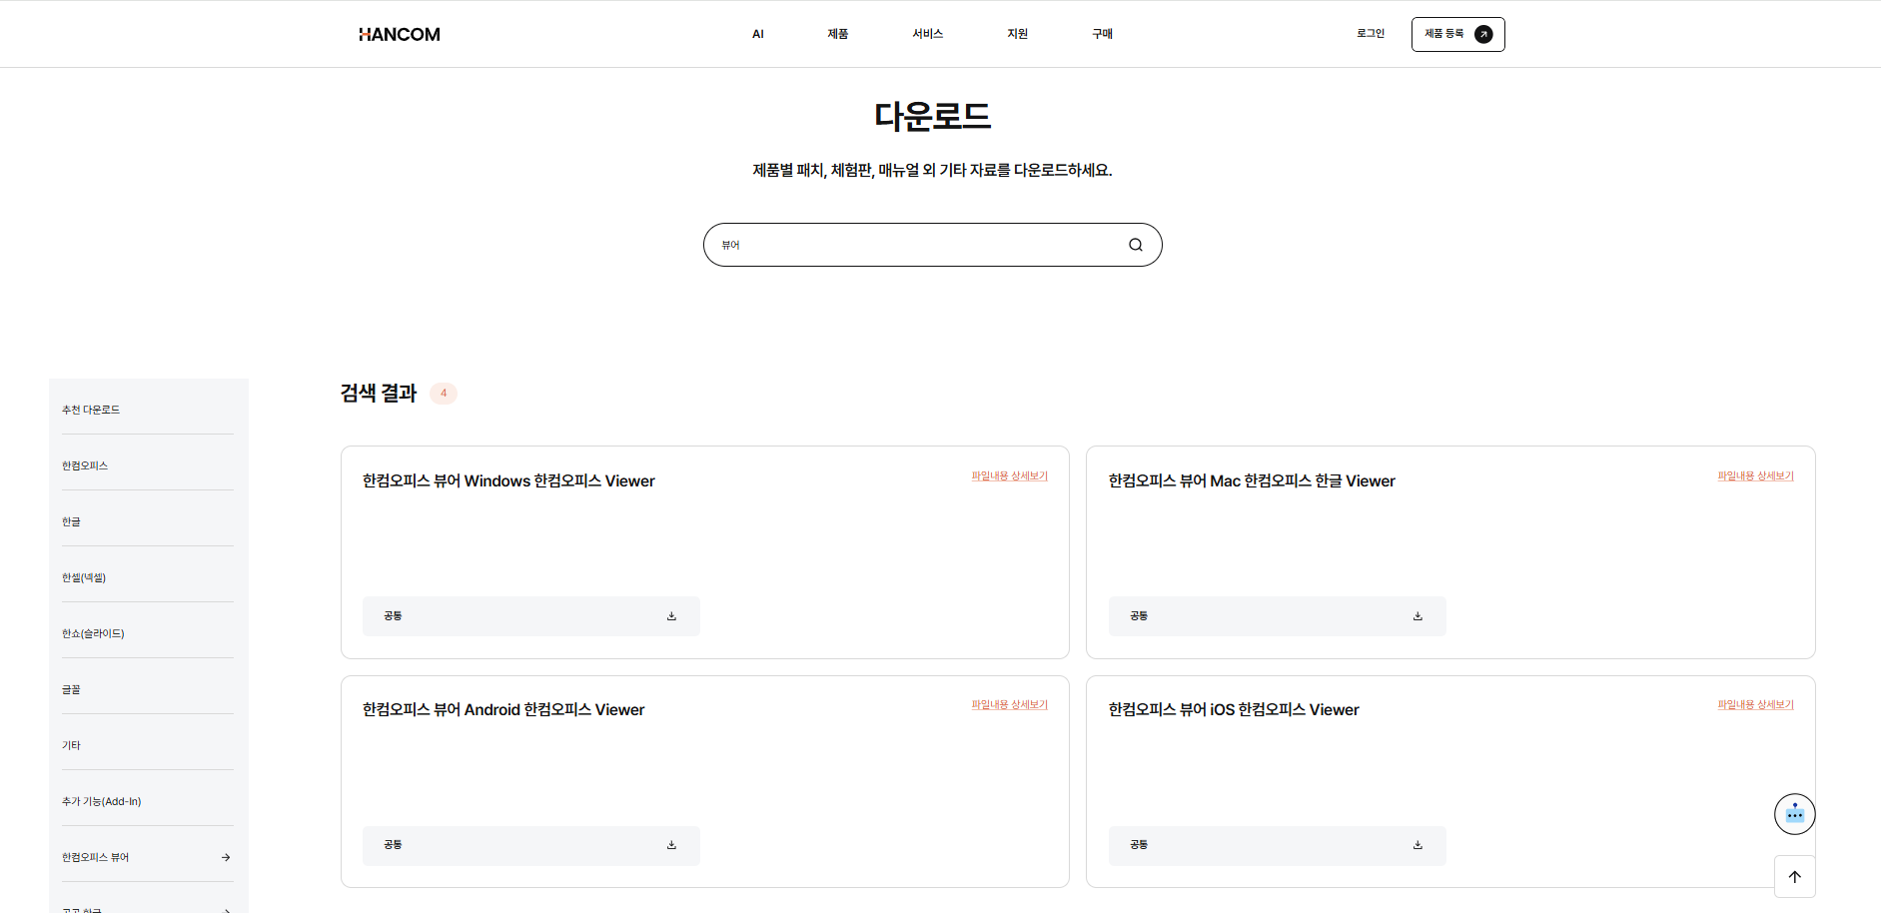The width and height of the screenshot is (1881, 913).
Task: Open the 서비스 navigation menu
Action: click(x=927, y=34)
